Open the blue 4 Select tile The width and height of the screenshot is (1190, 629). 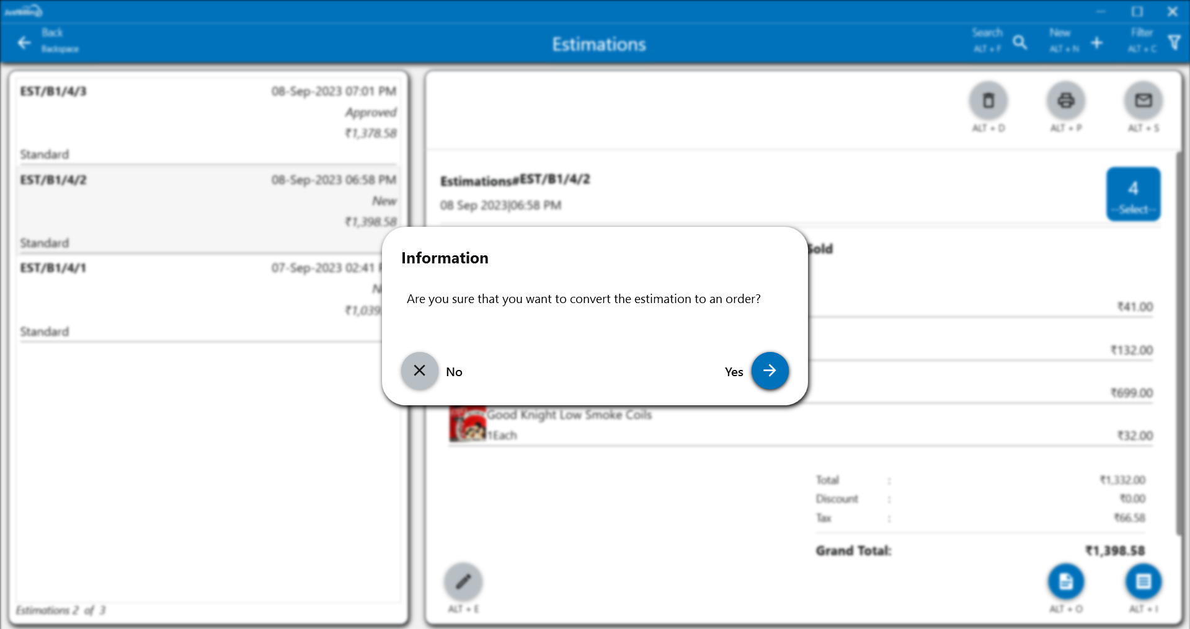[1133, 194]
